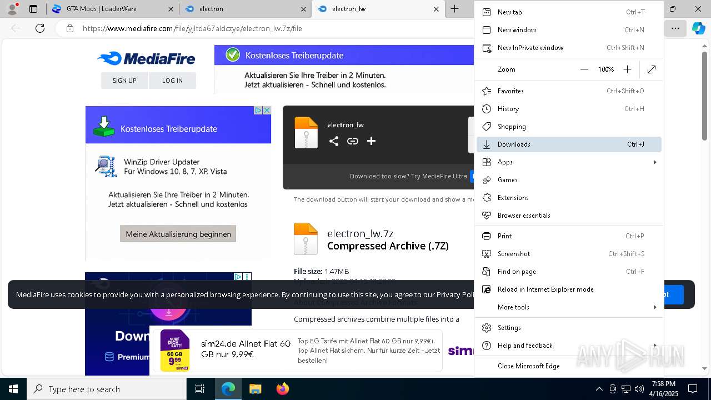
Task: Expand the Apps submenu arrow
Action: 655,162
